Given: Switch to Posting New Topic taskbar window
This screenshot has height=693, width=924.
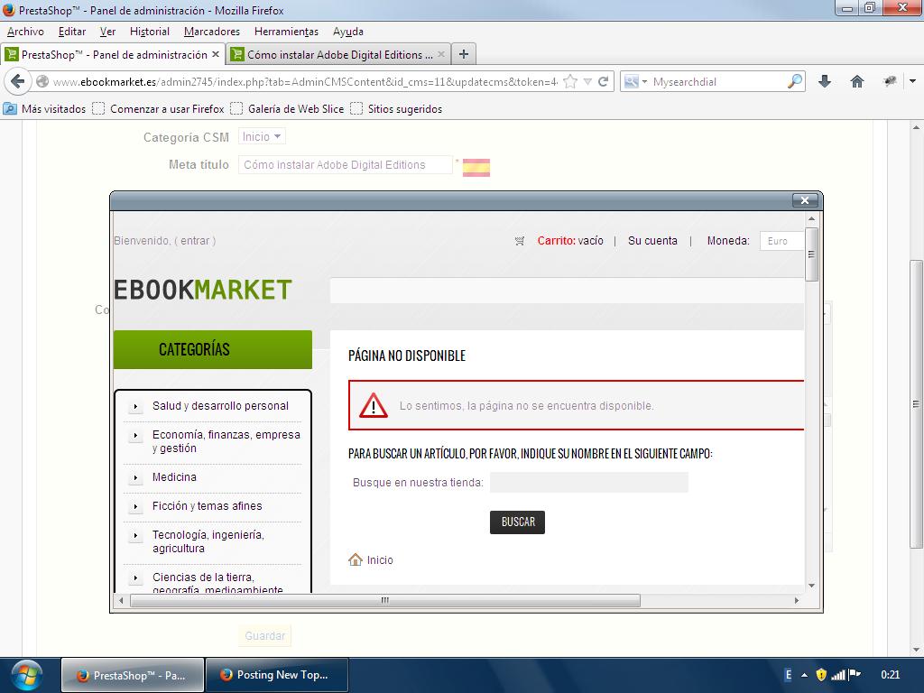Looking at the screenshot, I should [276, 675].
